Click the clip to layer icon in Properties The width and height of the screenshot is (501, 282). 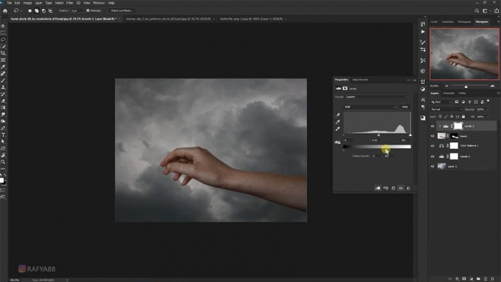(x=377, y=188)
